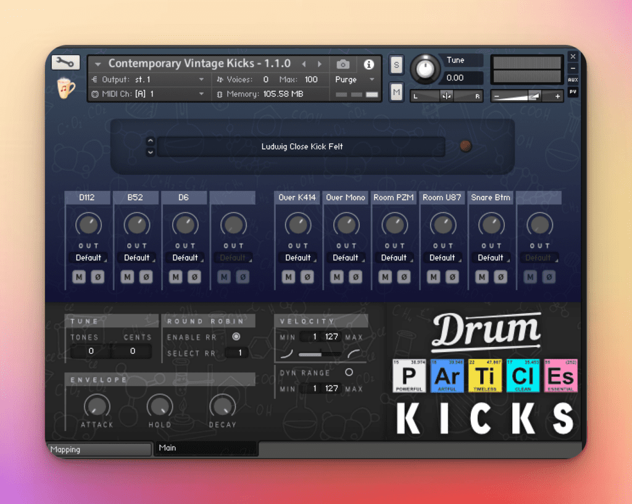Invert phase on B52 channel
632x504 pixels.
coord(146,277)
